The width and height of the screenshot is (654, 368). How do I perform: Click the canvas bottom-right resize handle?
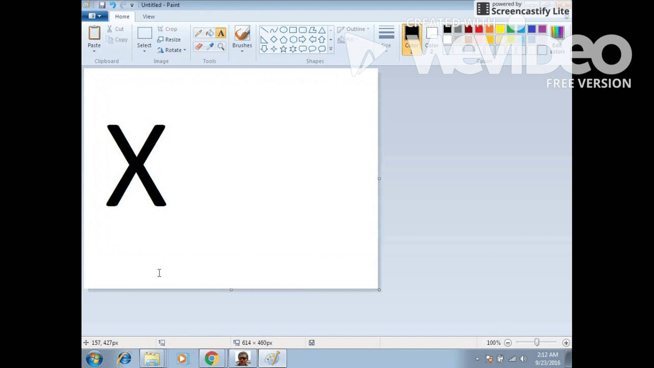click(x=379, y=289)
